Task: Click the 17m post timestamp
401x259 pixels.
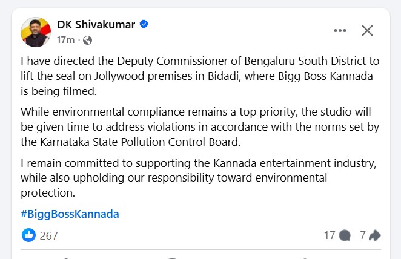Action: [65, 40]
